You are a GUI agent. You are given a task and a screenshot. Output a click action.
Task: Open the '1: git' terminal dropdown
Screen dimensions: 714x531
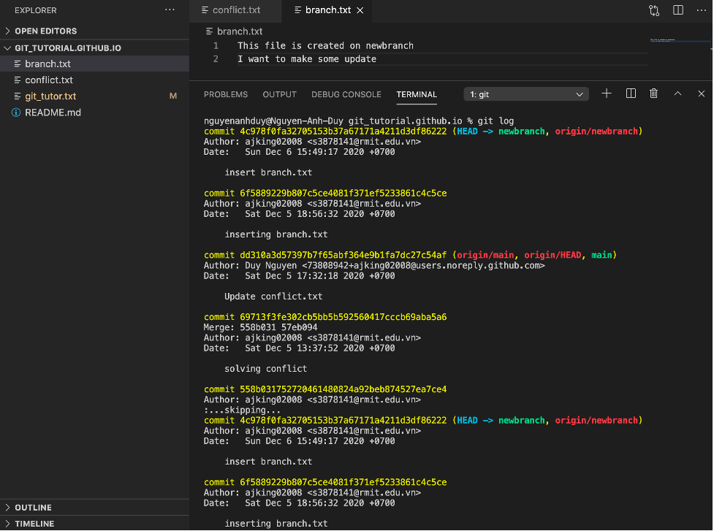[x=525, y=93]
